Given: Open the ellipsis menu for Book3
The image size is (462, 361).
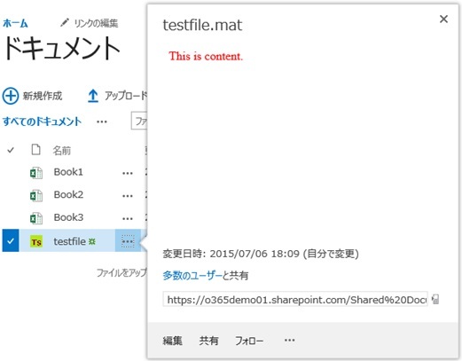Looking at the screenshot, I should (128, 219).
